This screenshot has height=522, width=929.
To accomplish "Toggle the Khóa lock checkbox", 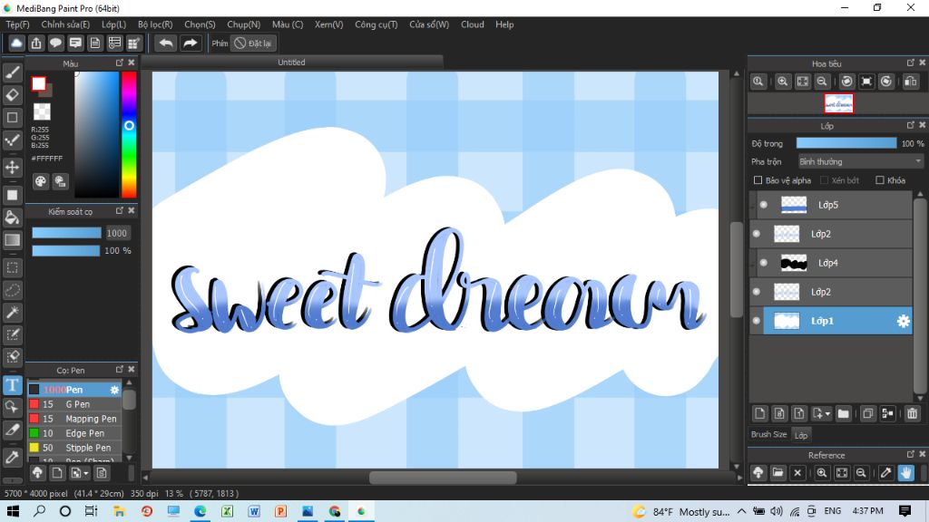I will pos(880,180).
